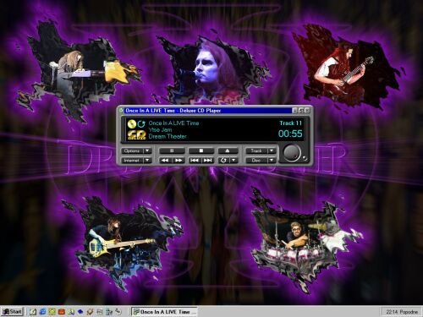Viewport: 423px width, 317px height.
Task: Open the Track dropdown arrow
Action: 272,150
